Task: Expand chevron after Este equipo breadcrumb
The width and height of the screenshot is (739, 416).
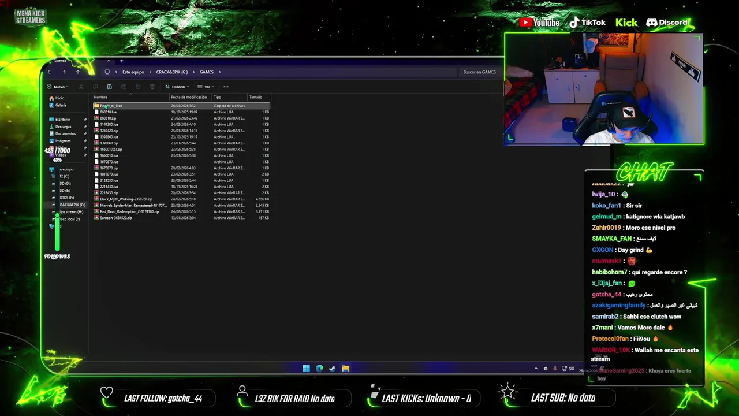Action: [x=150, y=72]
